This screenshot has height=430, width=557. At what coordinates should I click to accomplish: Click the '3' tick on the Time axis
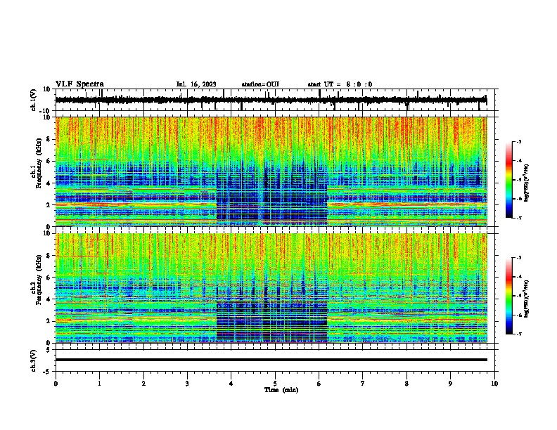(187, 384)
